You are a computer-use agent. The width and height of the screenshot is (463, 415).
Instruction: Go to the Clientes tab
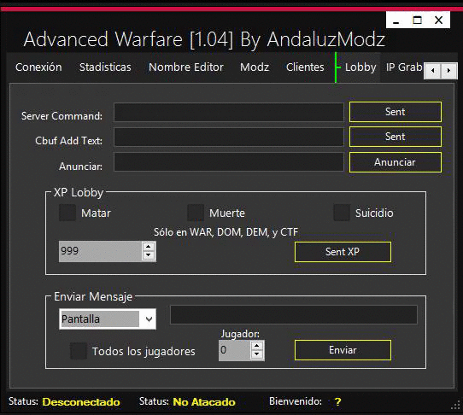click(x=305, y=67)
